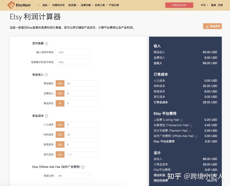The width and height of the screenshot is (230, 186).
Task: Click the 预估利润率 48.67% value
Action: point(212,181)
